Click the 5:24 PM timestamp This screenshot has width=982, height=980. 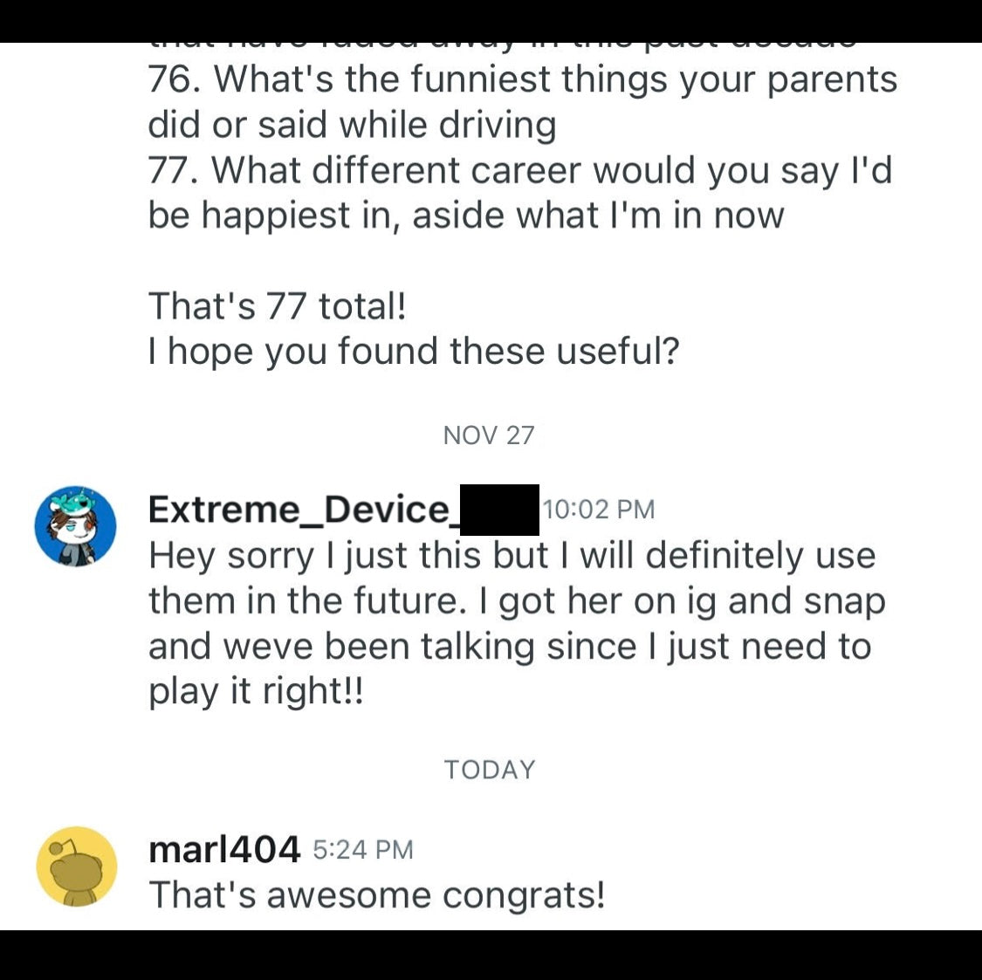pyautogui.click(x=362, y=849)
